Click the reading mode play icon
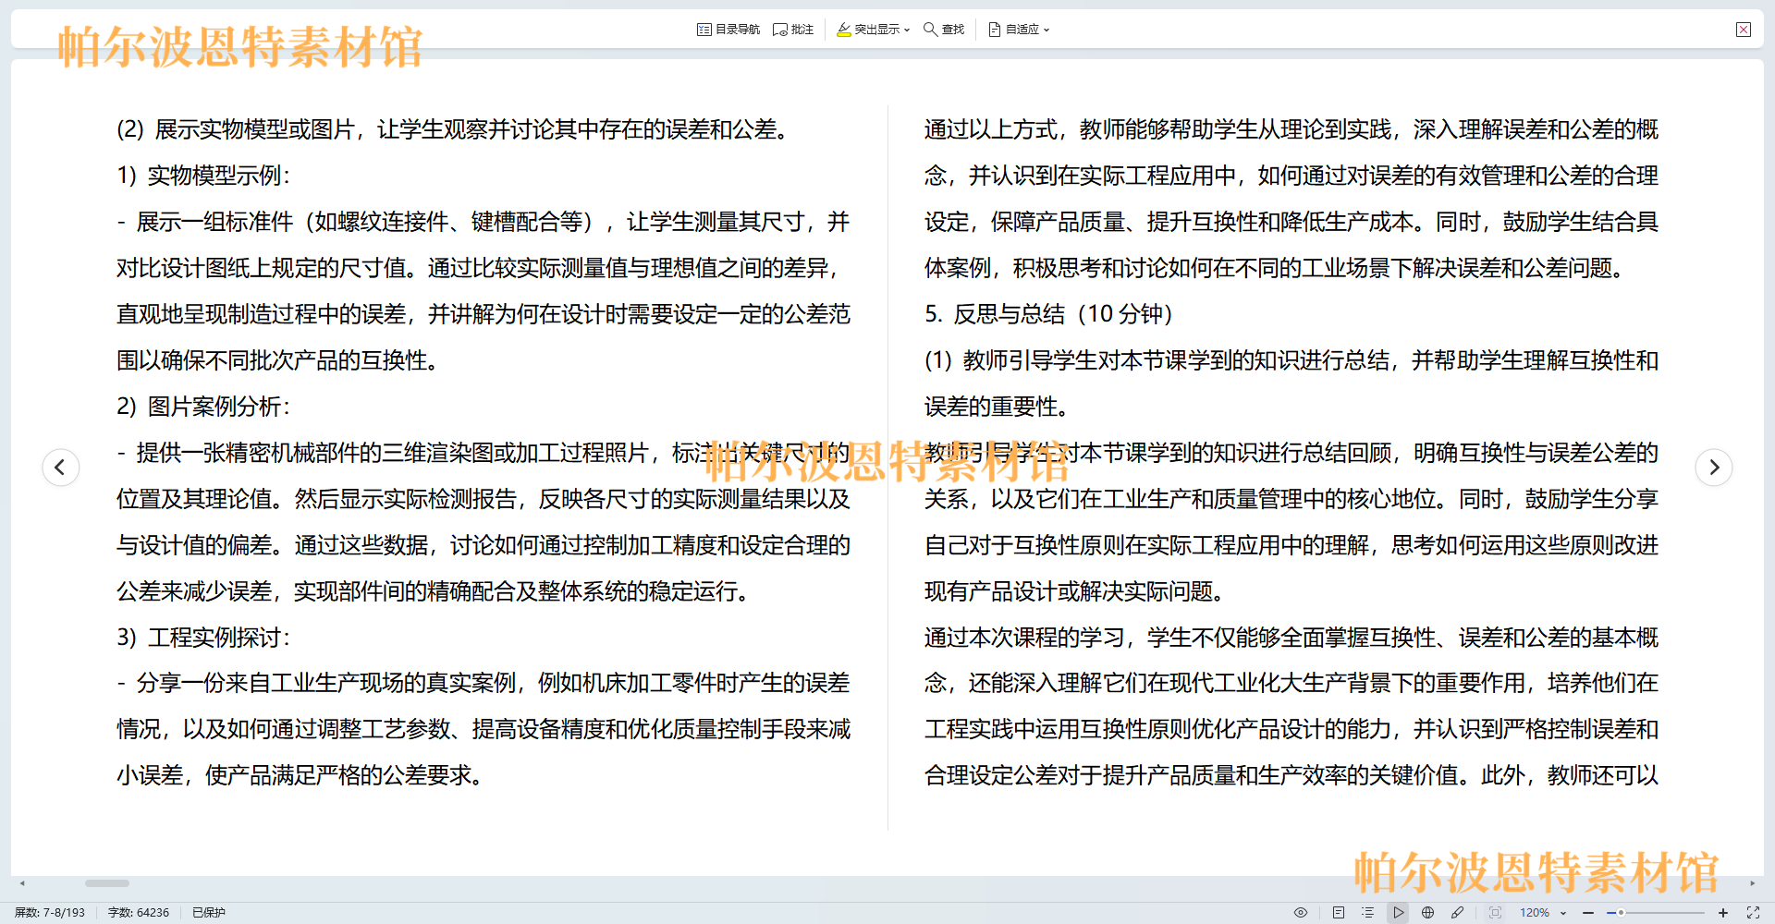Viewport: 1775px width, 924px height. click(1398, 912)
